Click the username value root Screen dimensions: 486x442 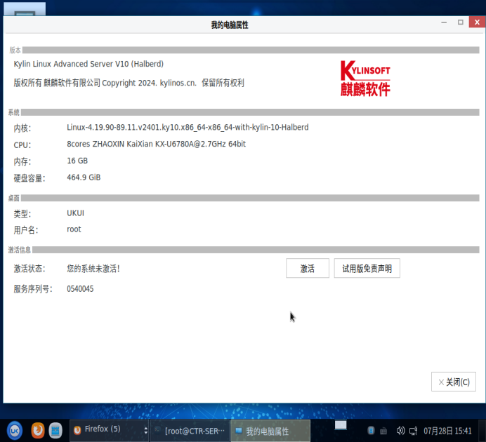[74, 229]
